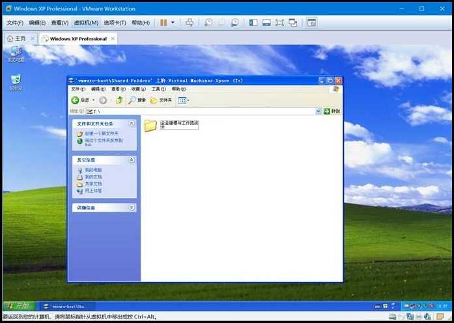Switch to Unity mode icon
The image size is (454, 323).
pyautogui.click(x=292, y=23)
